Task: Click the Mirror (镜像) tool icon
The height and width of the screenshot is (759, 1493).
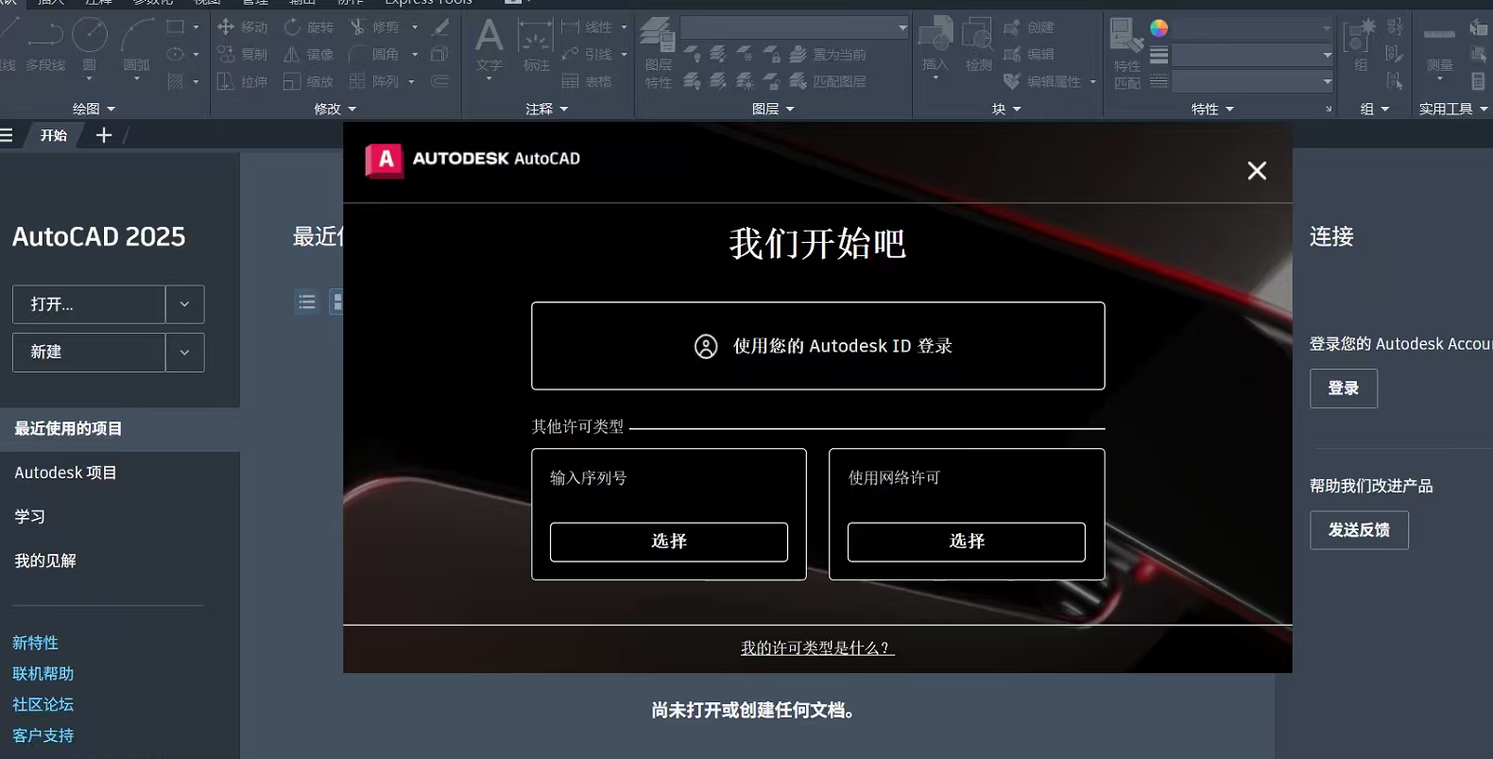Action: [x=292, y=55]
